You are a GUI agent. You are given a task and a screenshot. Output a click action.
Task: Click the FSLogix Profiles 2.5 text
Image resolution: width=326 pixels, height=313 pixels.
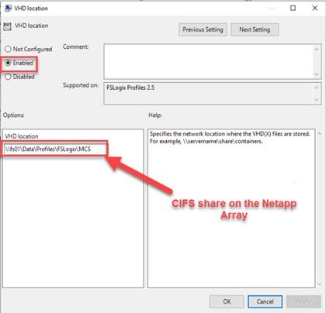click(x=130, y=88)
